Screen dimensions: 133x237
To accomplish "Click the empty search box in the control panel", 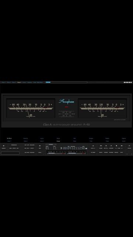I will 10,153.
